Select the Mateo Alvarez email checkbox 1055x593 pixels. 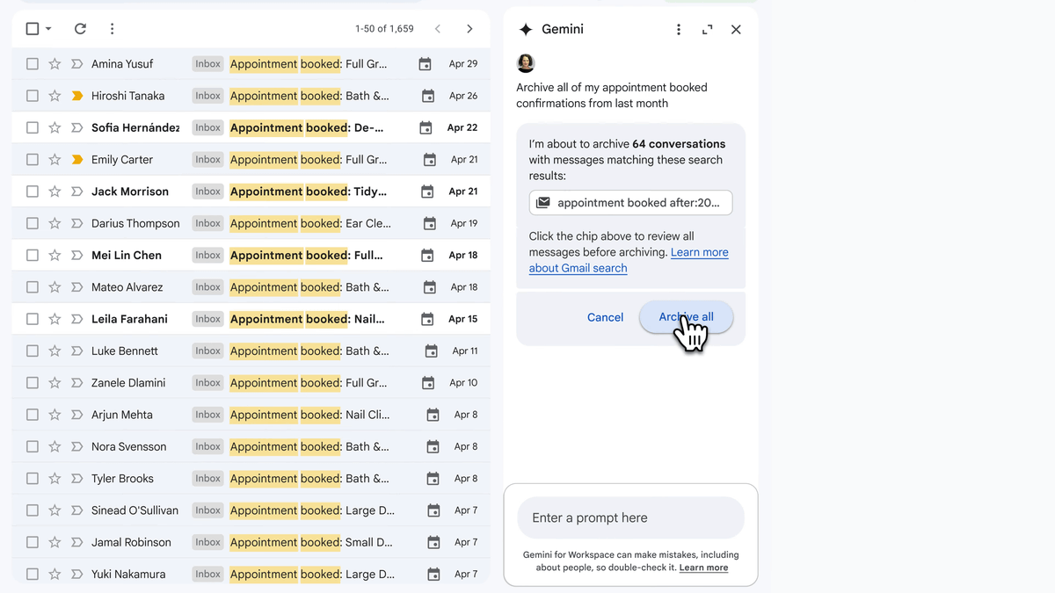(33, 287)
